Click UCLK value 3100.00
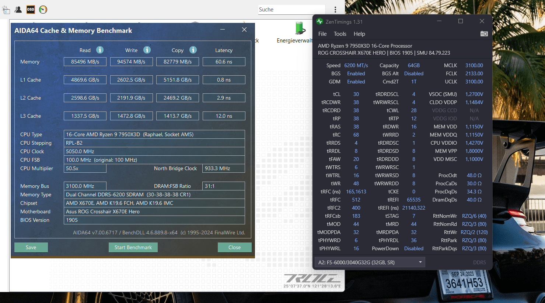This screenshot has width=545, height=303. [474, 82]
